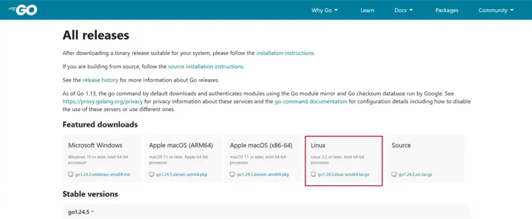
Task: Select the Apple macOS (ARM64) card title
Action: (x=181, y=145)
